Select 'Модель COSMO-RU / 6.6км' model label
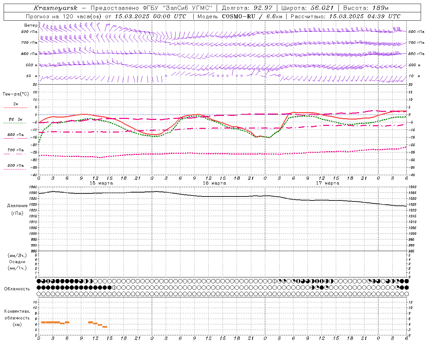 coord(240,16)
